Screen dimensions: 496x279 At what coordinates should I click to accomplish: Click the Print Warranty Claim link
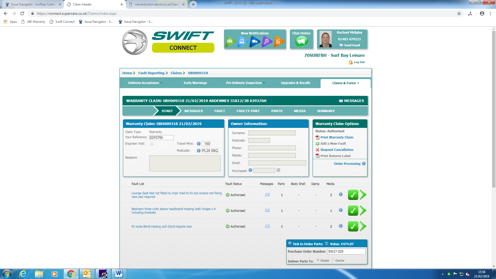pos(337,137)
